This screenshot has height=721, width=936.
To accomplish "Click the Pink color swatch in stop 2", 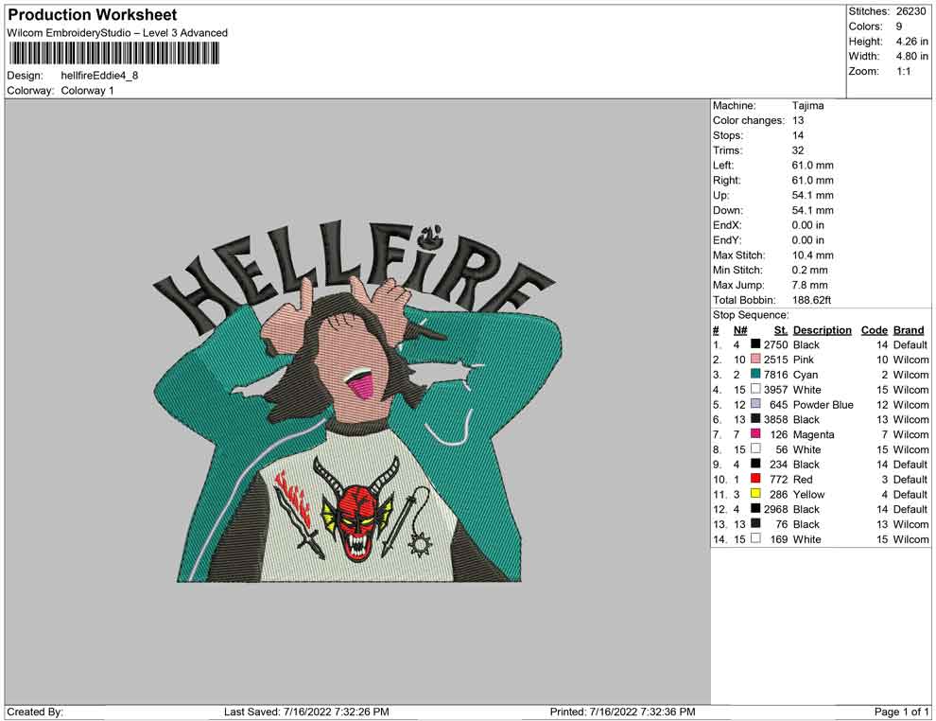I will click(x=755, y=359).
